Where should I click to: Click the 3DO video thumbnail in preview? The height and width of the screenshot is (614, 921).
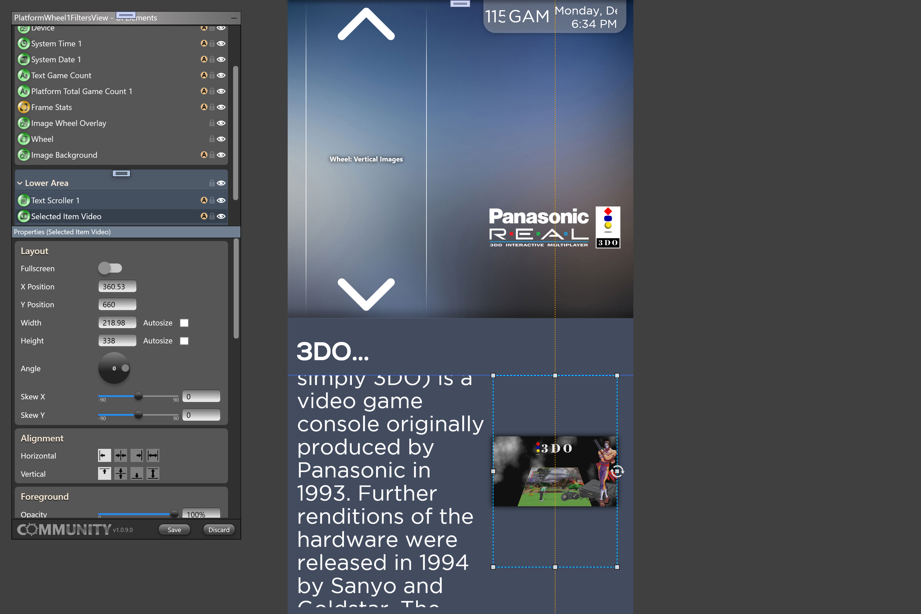(x=555, y=471)
